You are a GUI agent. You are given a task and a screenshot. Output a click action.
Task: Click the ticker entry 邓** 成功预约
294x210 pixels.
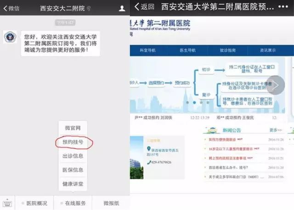click(235, 118)
